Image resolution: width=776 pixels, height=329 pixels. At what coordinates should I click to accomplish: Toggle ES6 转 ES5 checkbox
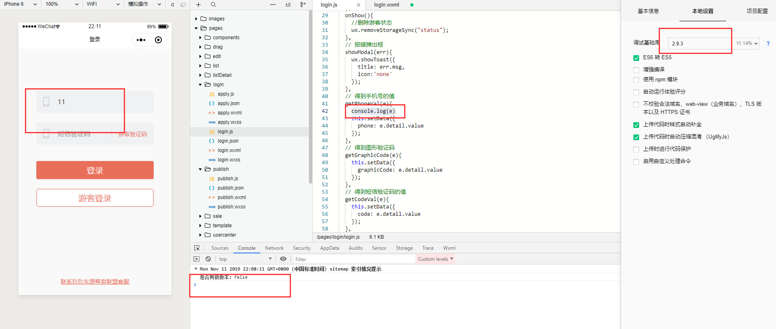pos(636,58)
